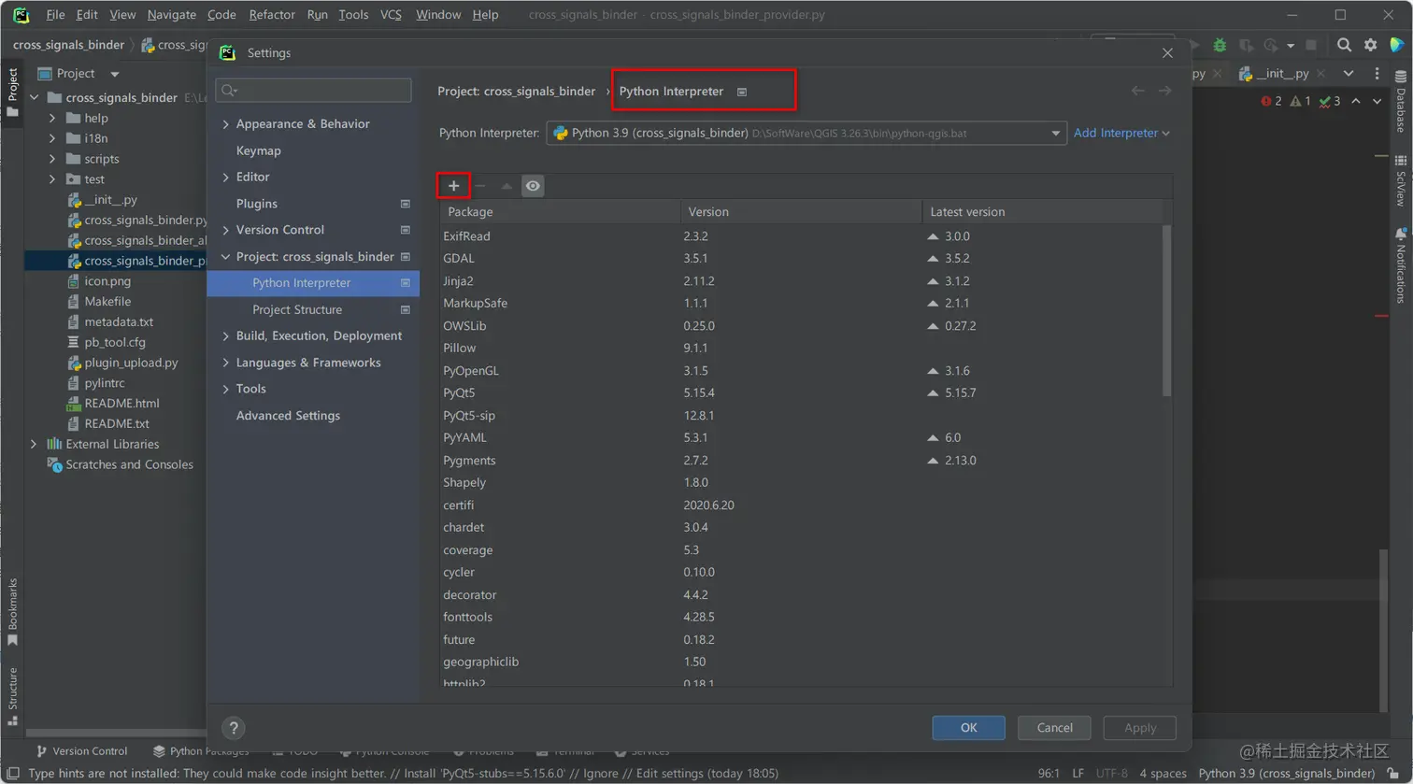Image resolution: width=1413 pixels, height=784 pixels.
Task: Select icon.png in the project tree
Action: (107, 280)
